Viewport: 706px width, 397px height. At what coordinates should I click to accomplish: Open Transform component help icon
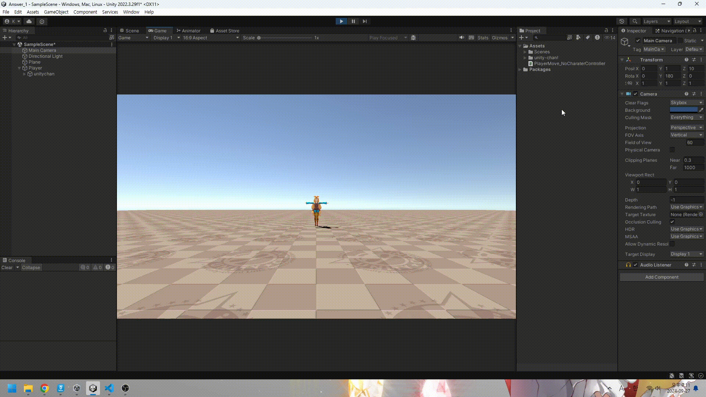pos(686,60)
